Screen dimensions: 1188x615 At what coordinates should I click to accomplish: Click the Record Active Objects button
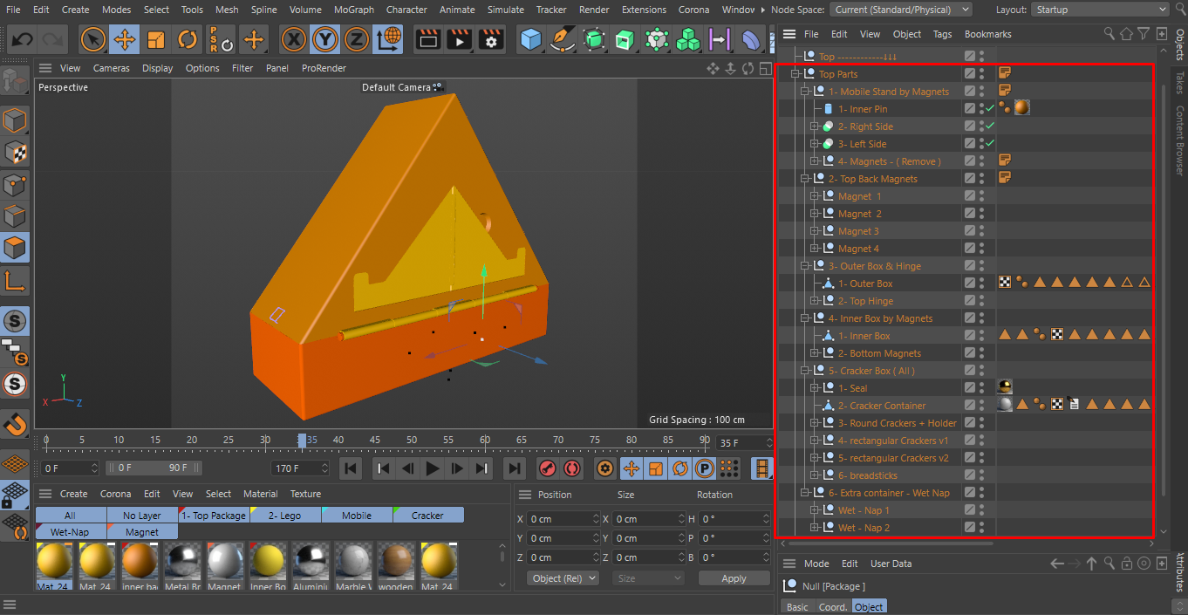[547, 468]
